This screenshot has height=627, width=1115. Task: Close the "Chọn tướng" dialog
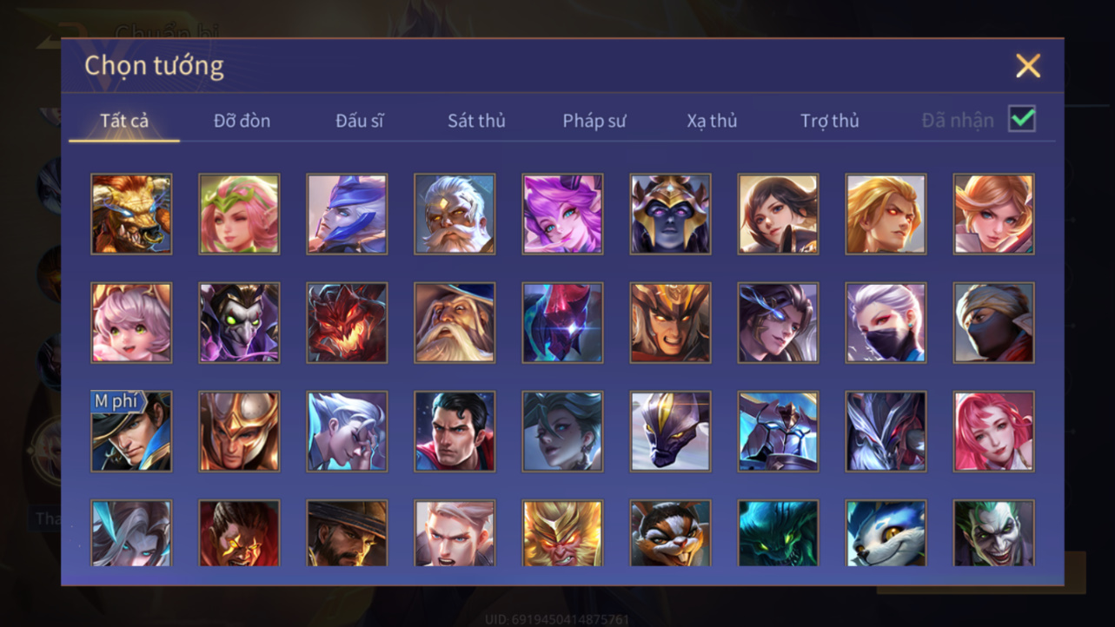[1028, 66]
